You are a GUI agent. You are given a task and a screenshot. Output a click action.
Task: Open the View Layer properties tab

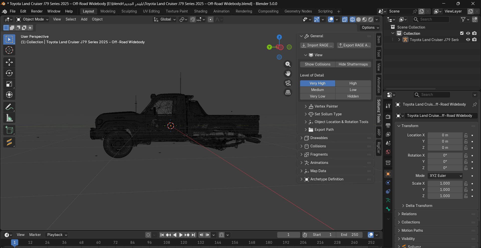(x=388, y=134)
